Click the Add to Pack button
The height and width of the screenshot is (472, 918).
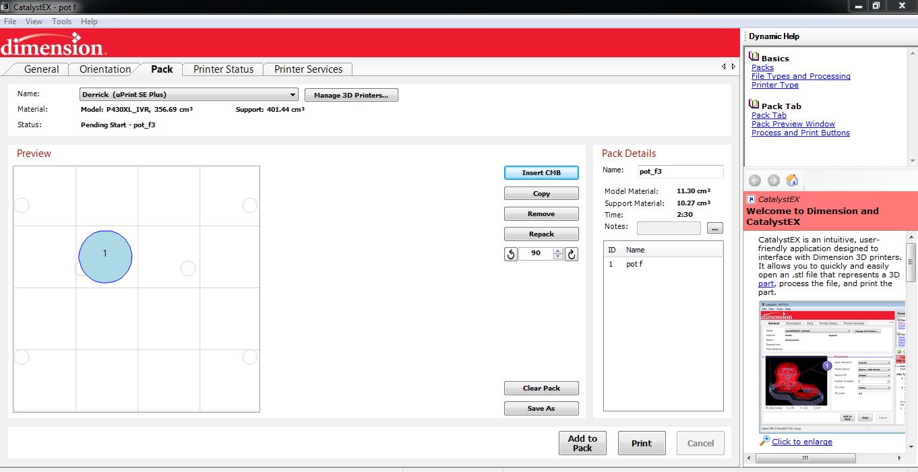[x=582, y=443]
